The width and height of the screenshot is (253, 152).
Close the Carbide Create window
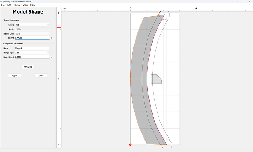pyautogui.click(x=250, y=1)
